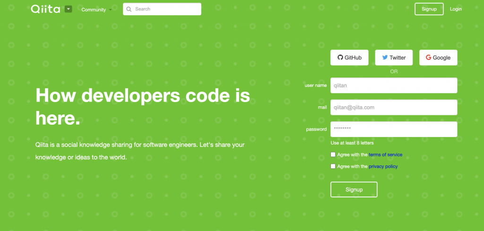The image size is (484, 231).
Task: Click the 'OR' separator text
Action: (x=394, y=71)
